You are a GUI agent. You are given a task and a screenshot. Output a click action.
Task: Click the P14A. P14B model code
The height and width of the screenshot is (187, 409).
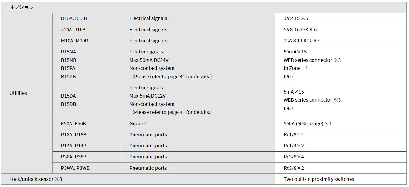(74, 146)
